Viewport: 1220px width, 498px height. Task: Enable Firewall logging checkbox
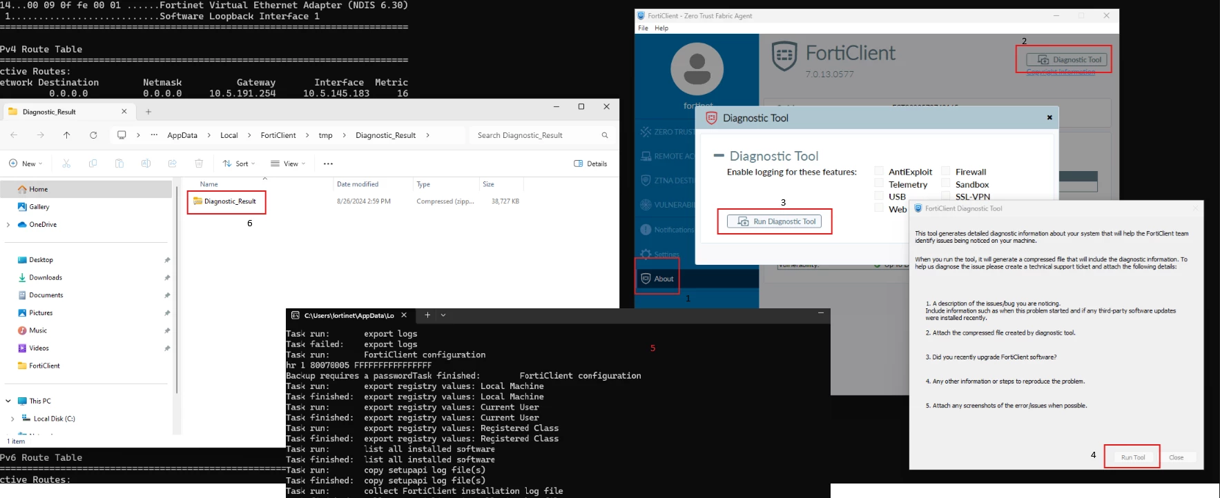(x=946, y=171)
